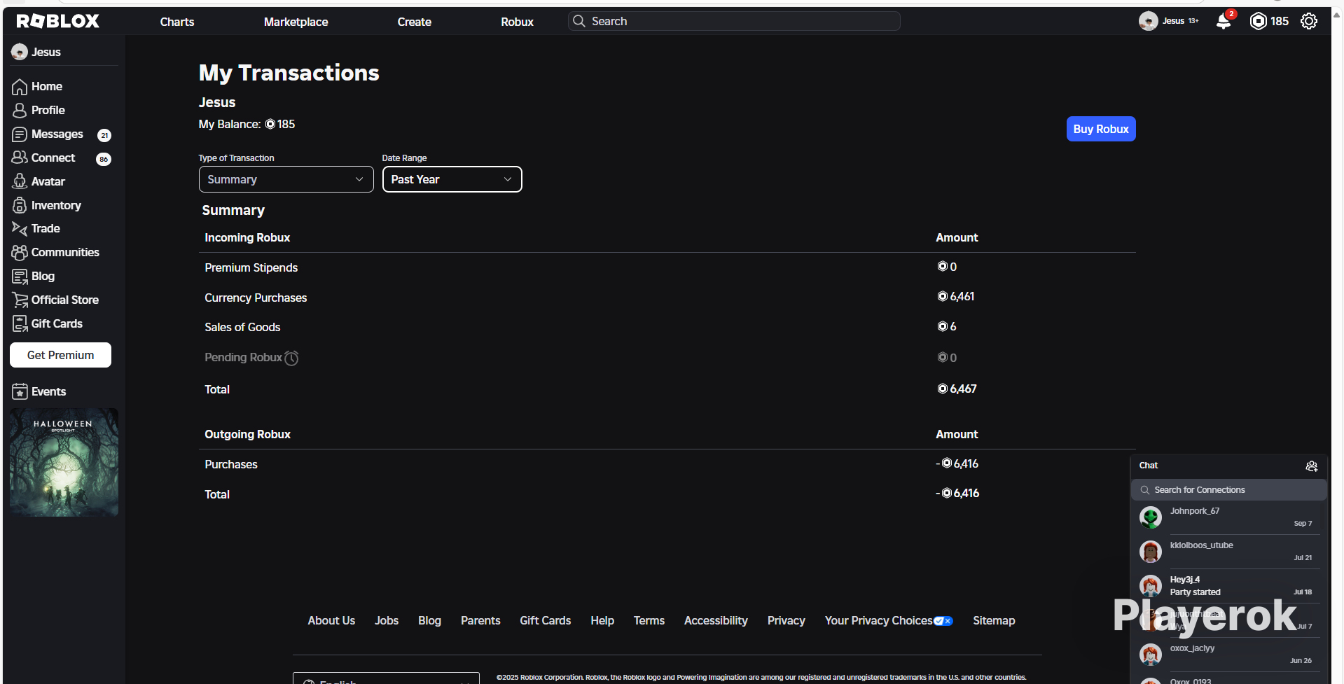Open the Type of Transaction dropdown
This screenshot has width=1344, height=684.
tap(286, 179)
